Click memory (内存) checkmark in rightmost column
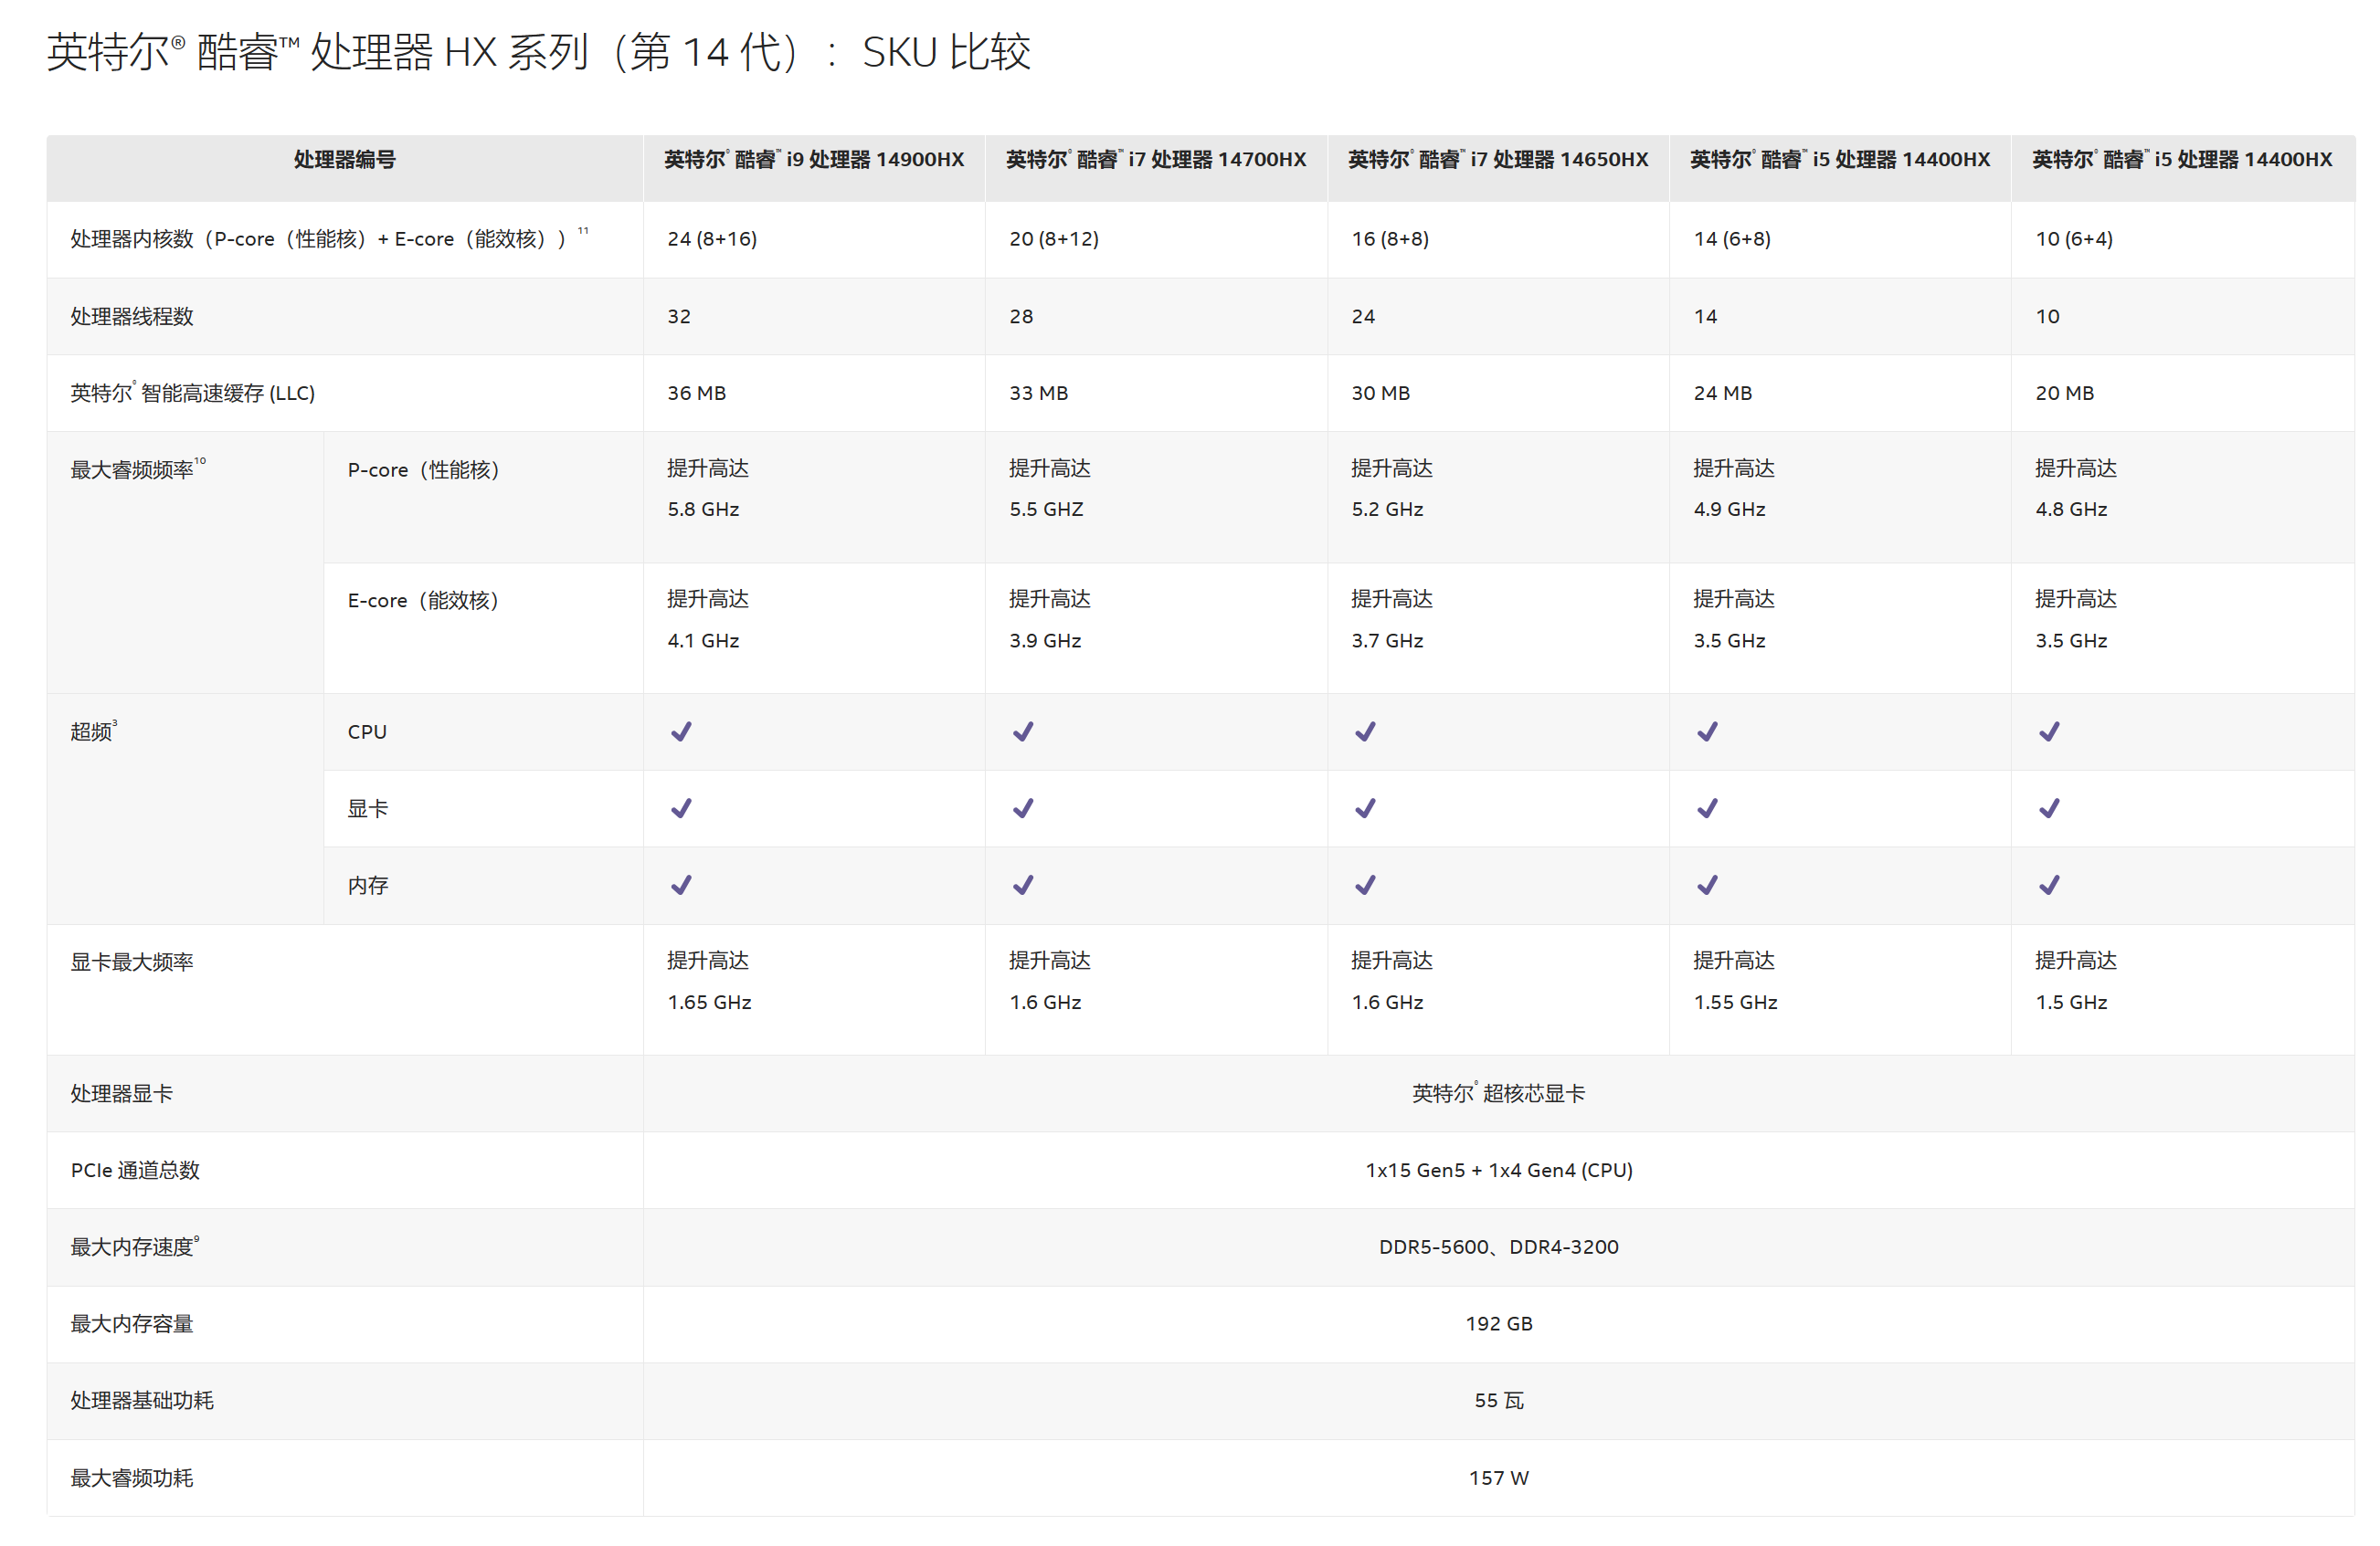The image size is (2380, 1546). pyautogui.click(x=2049, y=886)
